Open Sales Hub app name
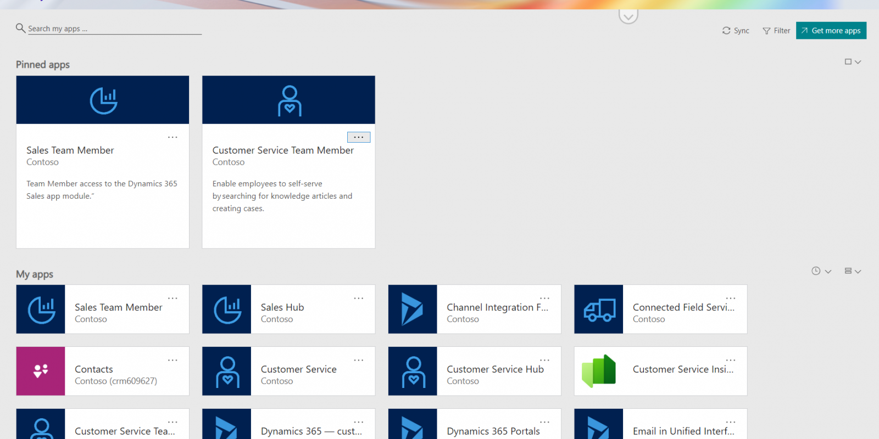This screenshot has height=439, width=879. (x=282, y=307)
